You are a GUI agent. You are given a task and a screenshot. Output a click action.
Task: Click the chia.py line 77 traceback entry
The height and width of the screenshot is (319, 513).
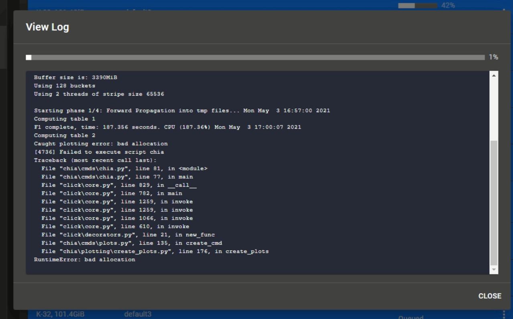117,177
